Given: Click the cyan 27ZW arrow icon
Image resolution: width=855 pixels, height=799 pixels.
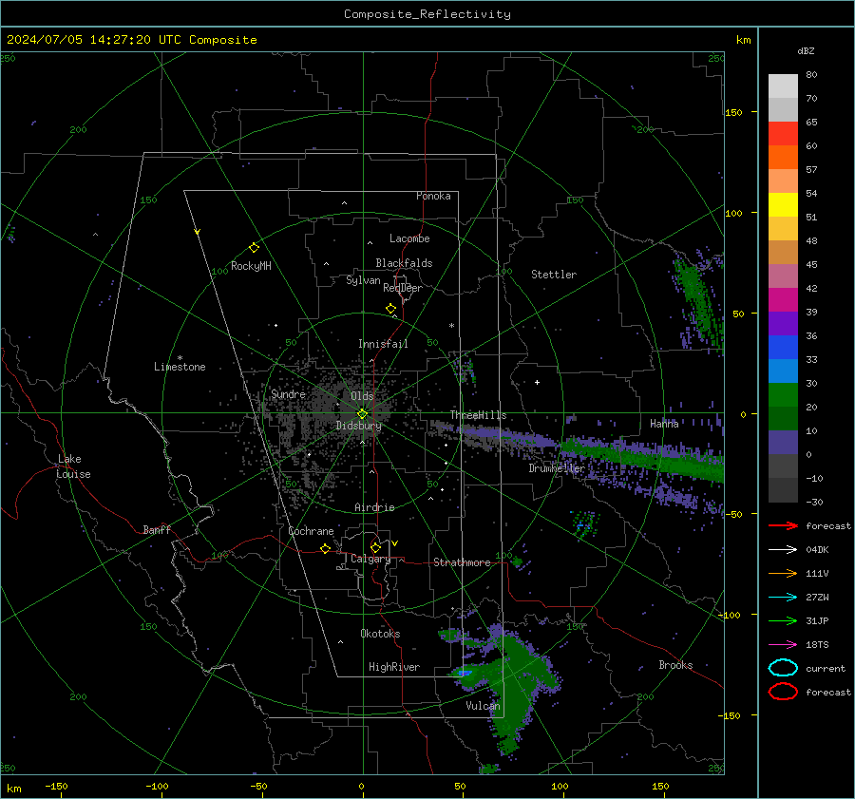Looking at the screenshot, I should (783, 598).
